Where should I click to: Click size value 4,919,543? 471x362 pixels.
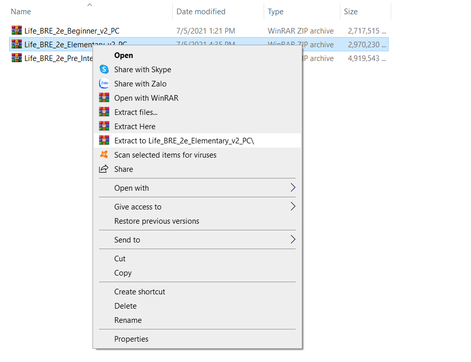(367, 58)
